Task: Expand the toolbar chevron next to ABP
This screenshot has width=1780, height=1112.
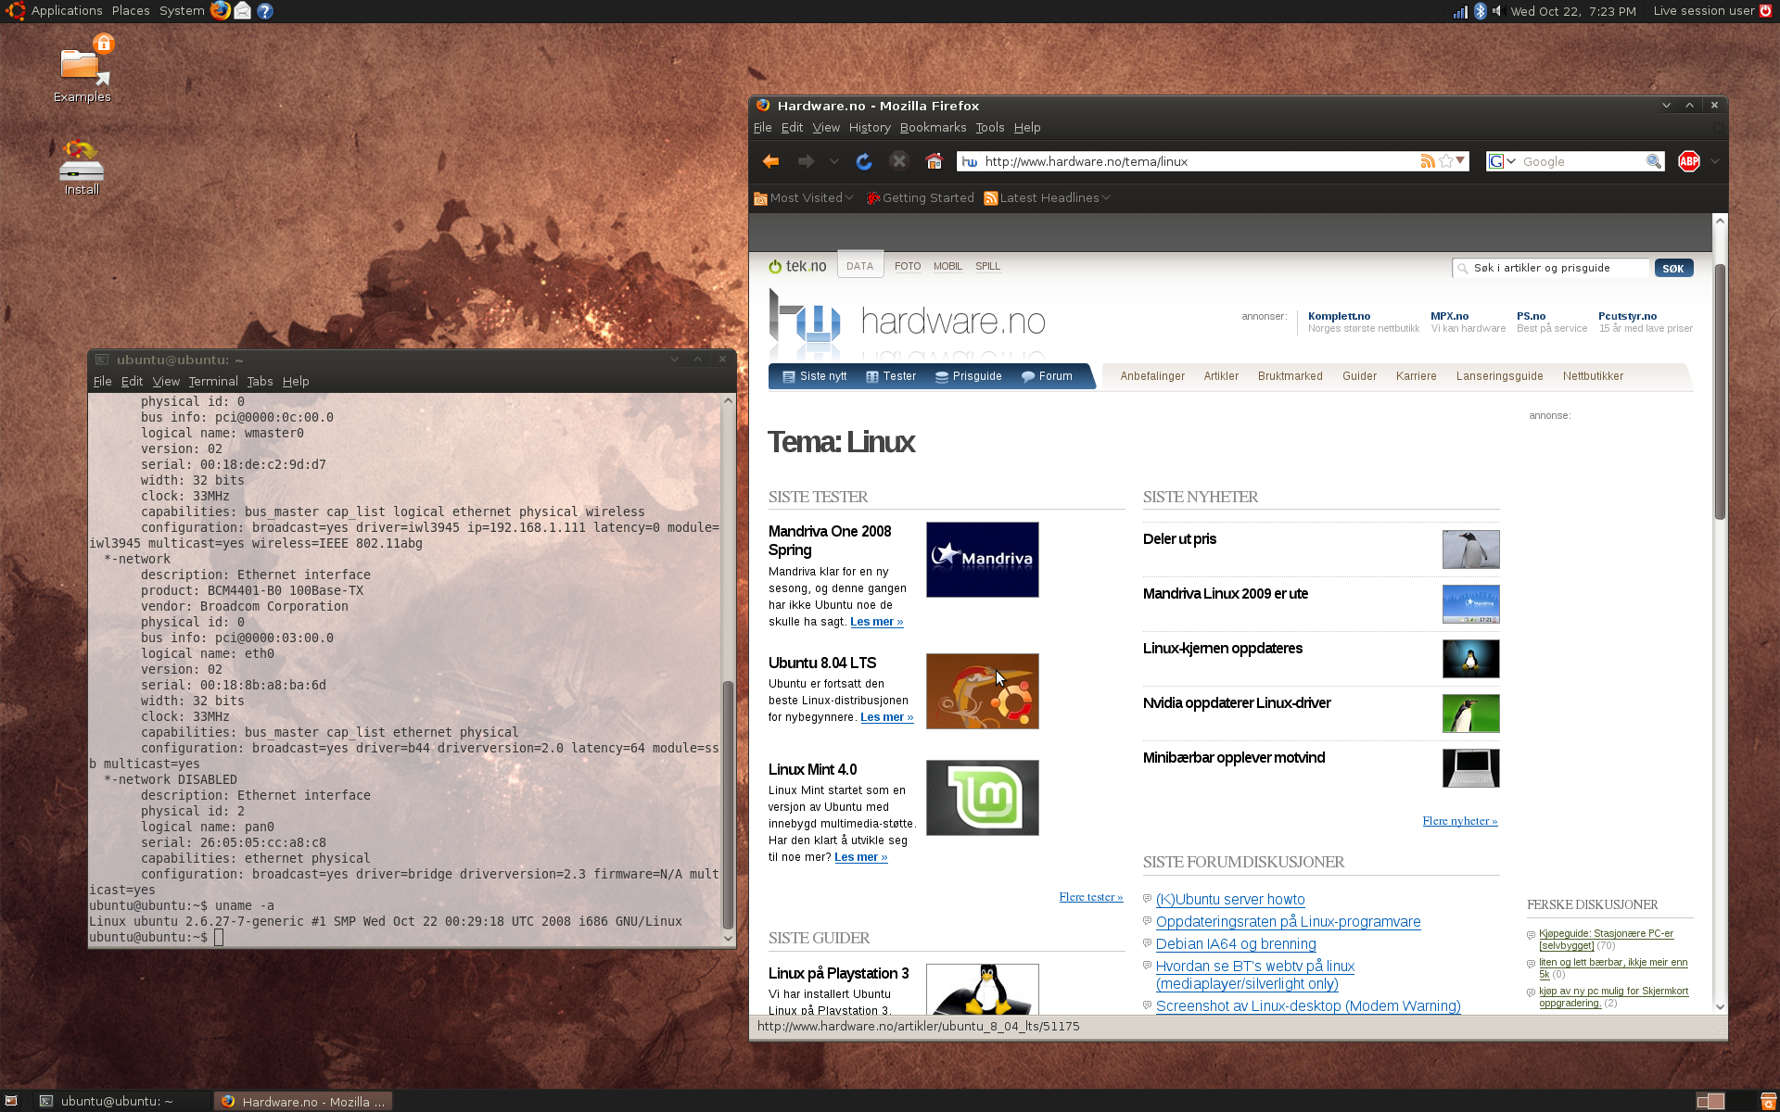Action: click(1715, 161)
